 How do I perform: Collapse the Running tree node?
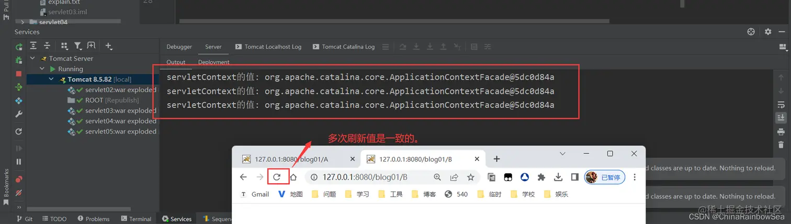(x=42, y=69)
